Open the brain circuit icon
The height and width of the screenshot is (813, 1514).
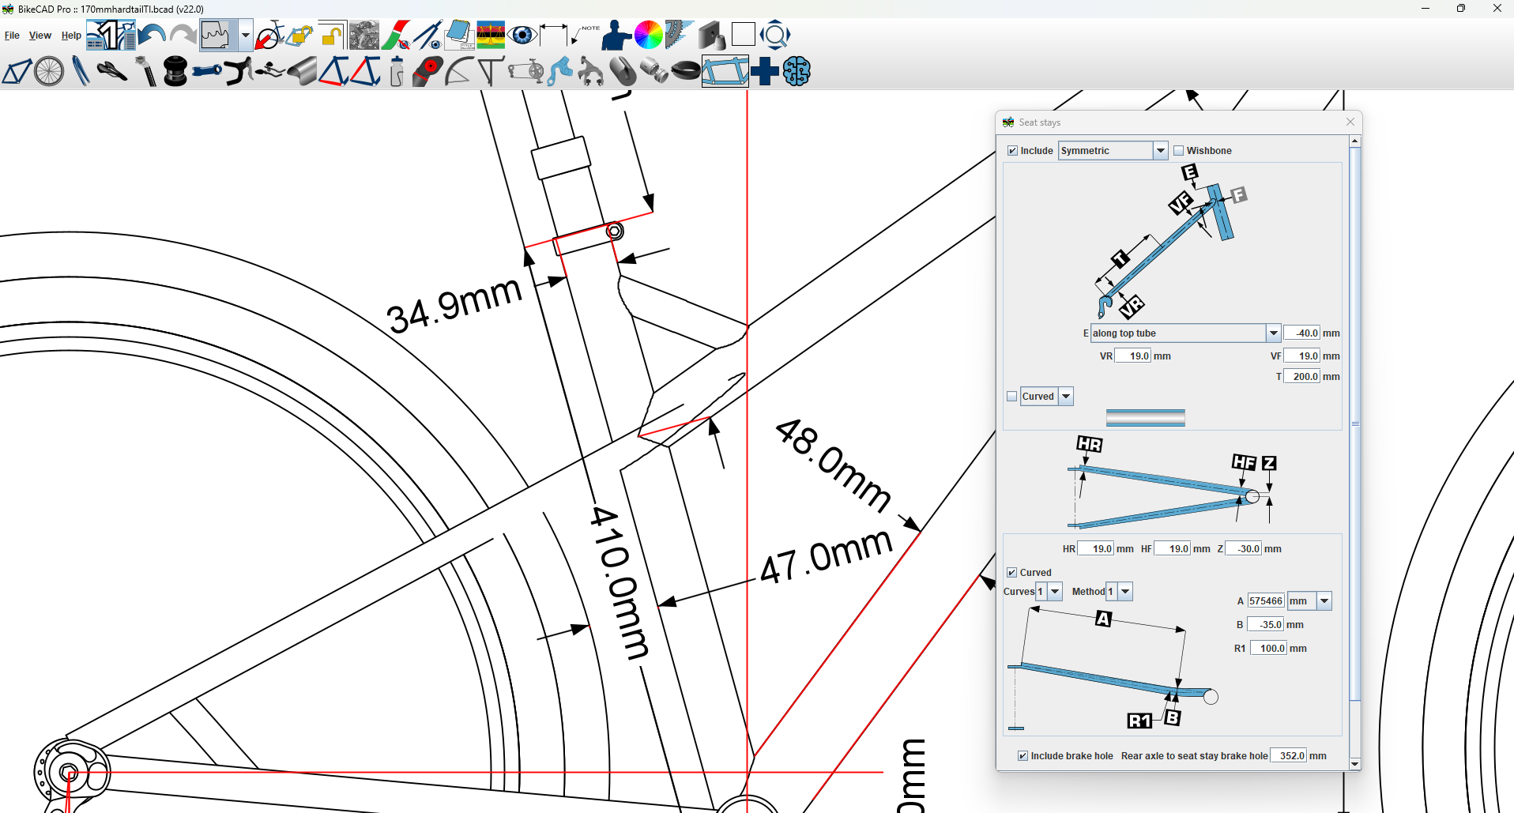click(x=797, y=72)
